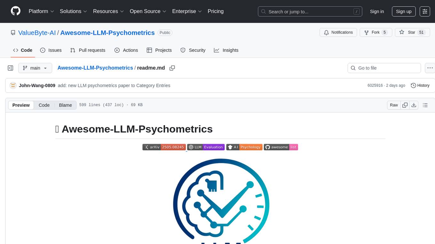
Task: Open the Issues tab
Action: [51, 50]
